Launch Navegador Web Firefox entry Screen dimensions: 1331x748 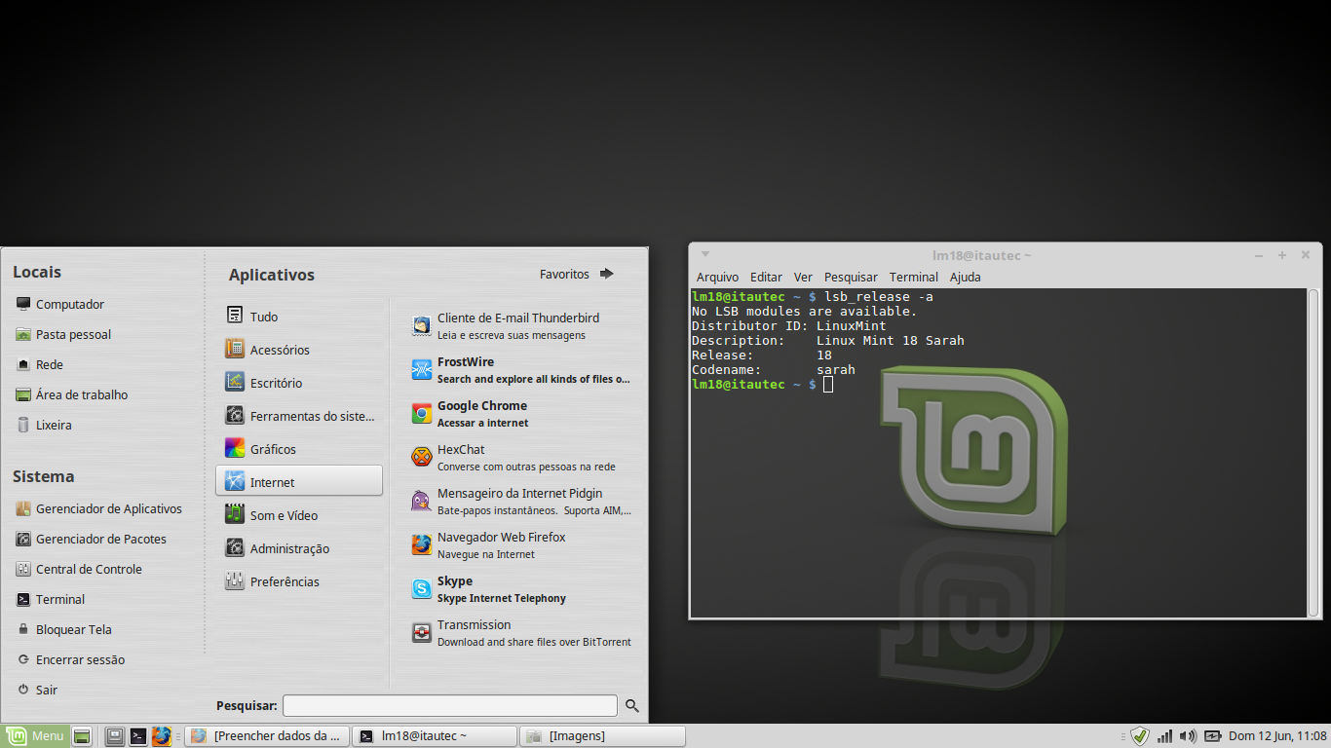(x=520, y=545)
